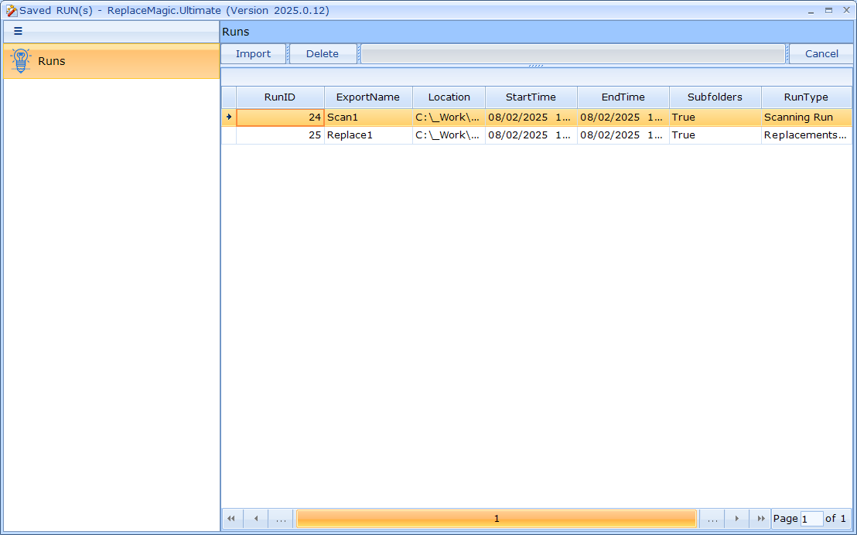Screen dimensions: 857x535
Task: Select the Runs lightbulb icon
Action: [21, 61]
